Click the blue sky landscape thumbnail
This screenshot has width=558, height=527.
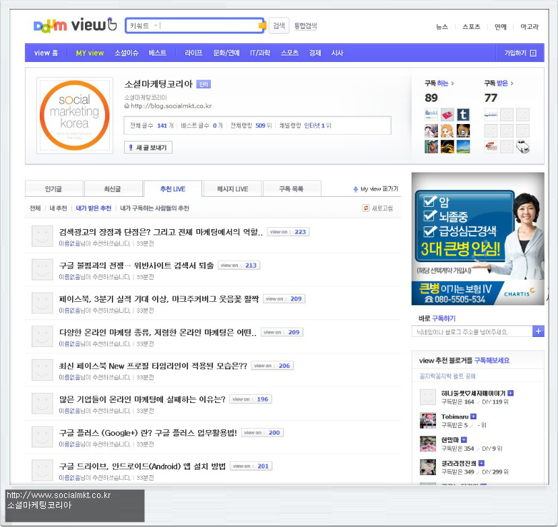[x=463, y=147]
